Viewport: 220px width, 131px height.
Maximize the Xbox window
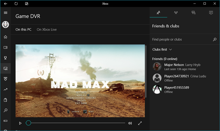click(x=205, y=4)
